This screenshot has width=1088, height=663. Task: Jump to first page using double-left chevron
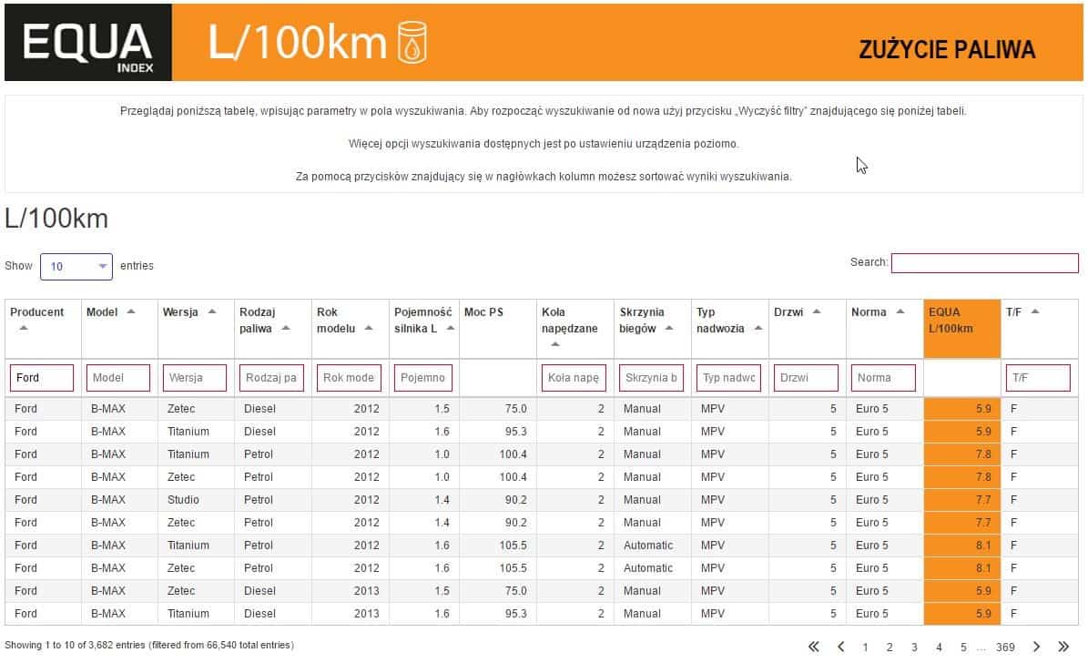[x=813, y=647]
